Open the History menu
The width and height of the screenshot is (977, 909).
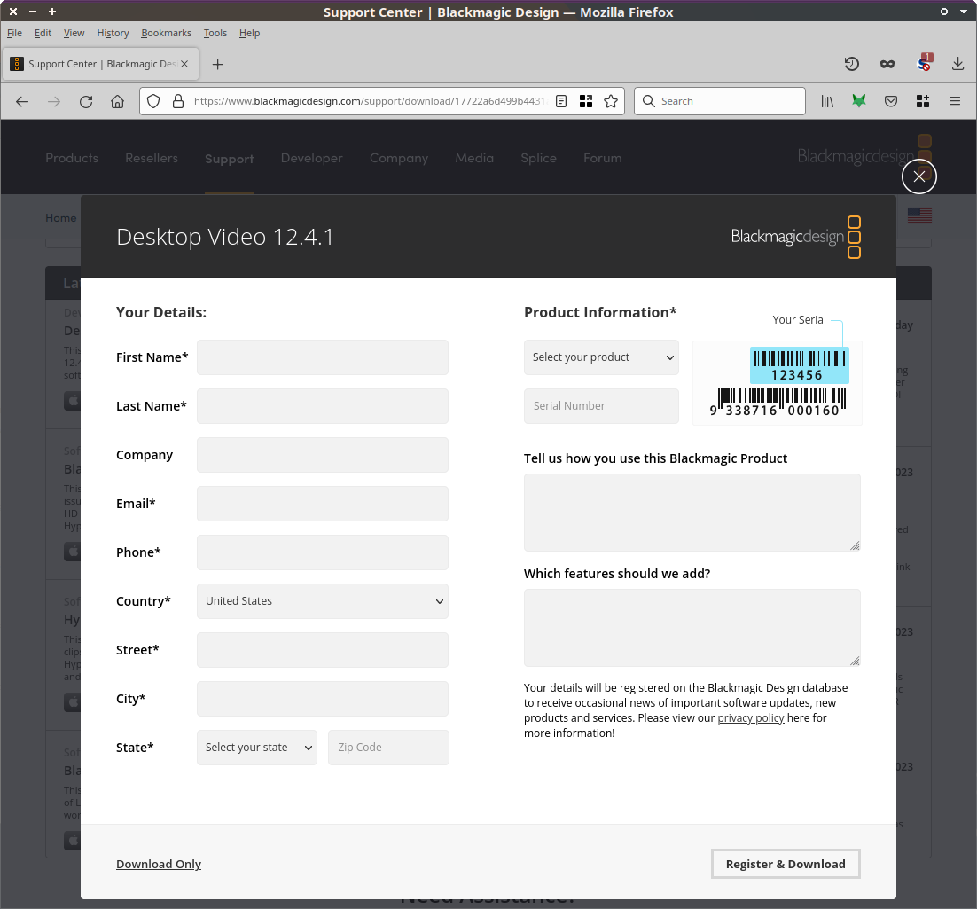[x=113, y=33]
